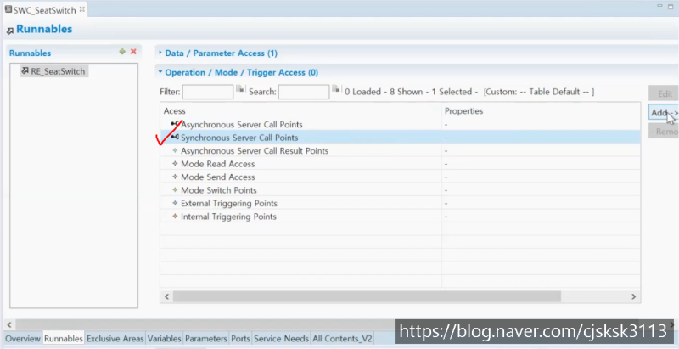Viewport: 679px width, 349px height.
Task: Select the External Triggering Points row
Action: tap(400, 203)
